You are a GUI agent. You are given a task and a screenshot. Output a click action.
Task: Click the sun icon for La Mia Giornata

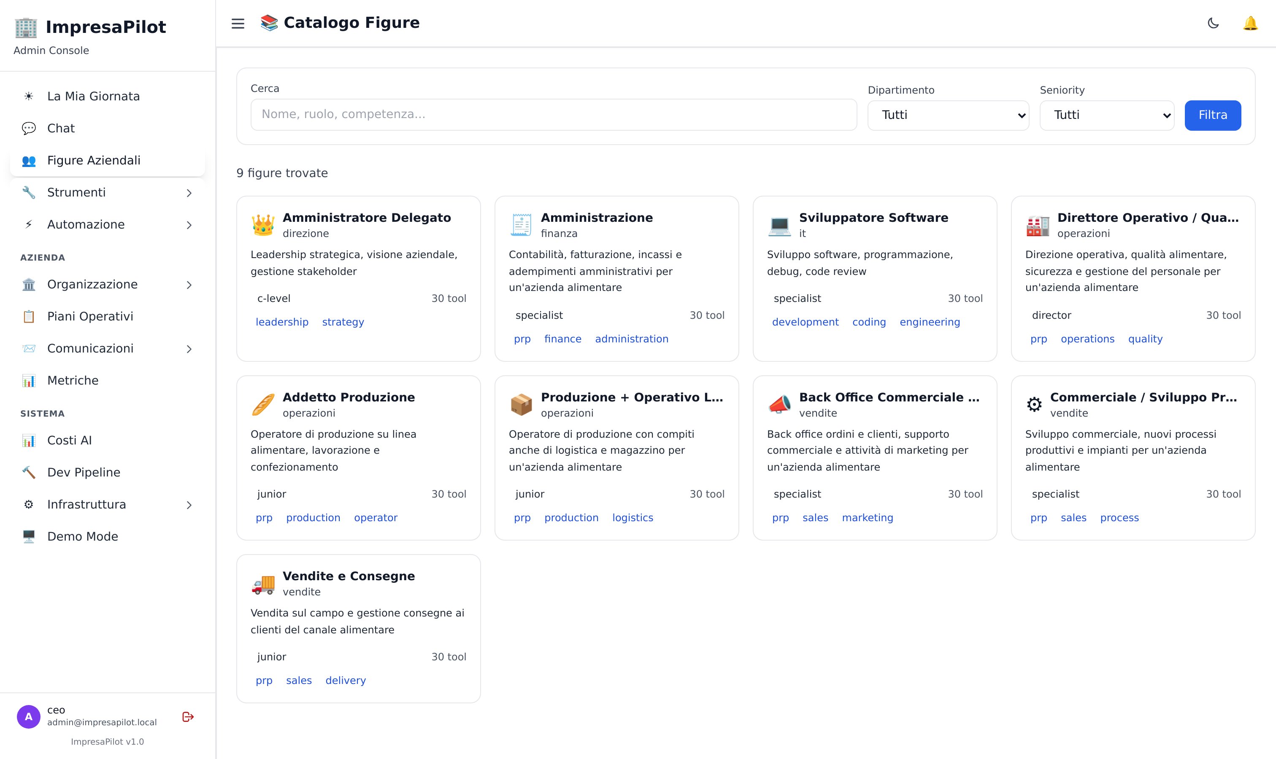(29, 96)
